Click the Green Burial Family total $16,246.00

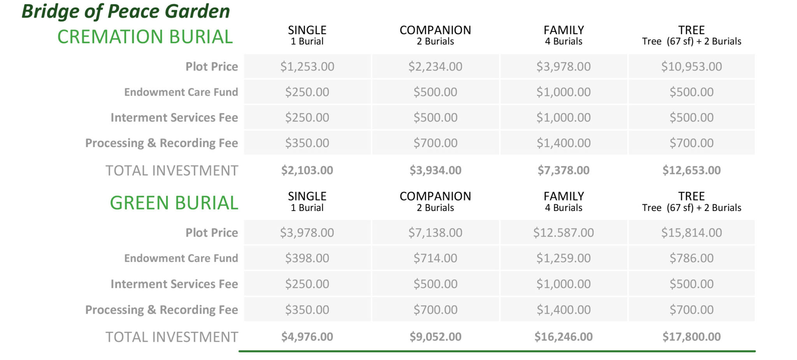click(563, 337)
